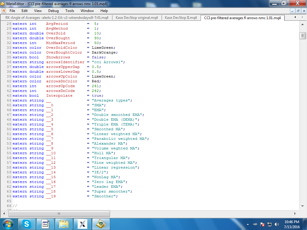
Task: Click the "Double smoothed EMA" string
Action: 117,115
